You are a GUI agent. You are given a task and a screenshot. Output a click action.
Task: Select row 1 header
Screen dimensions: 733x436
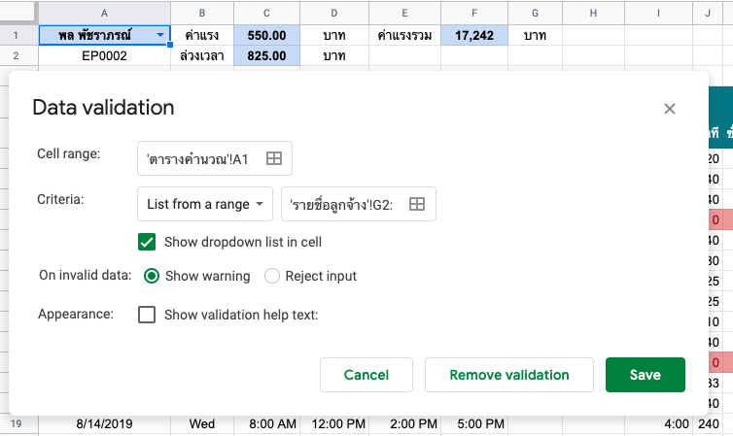click(x=16, y=35)
